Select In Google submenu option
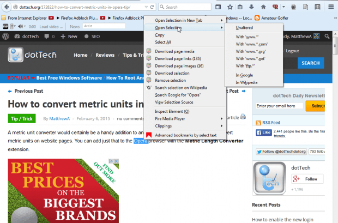This screenshot has width=338, height=223. coord(254,75)
